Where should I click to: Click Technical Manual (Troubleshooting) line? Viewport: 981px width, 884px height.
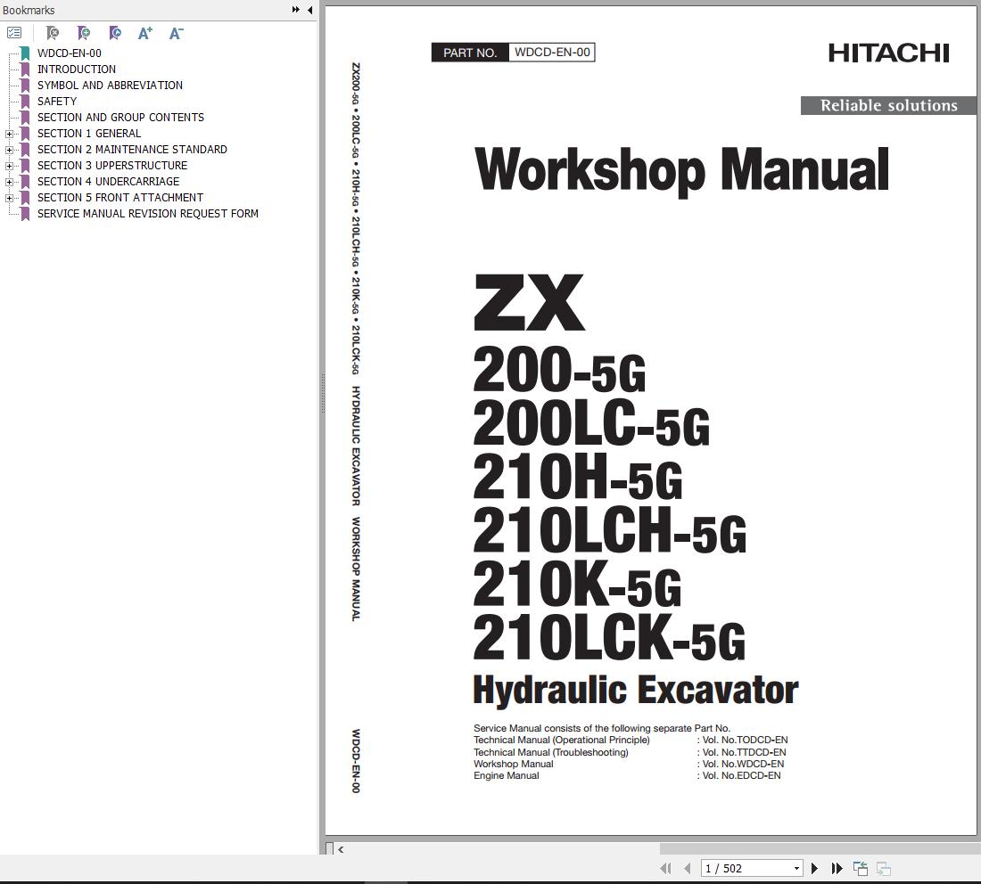[630, 752]
